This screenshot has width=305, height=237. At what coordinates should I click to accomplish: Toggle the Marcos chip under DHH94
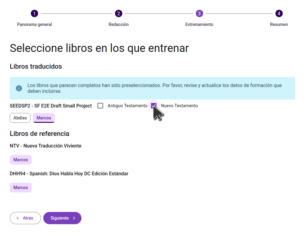(x=21, y=188)
